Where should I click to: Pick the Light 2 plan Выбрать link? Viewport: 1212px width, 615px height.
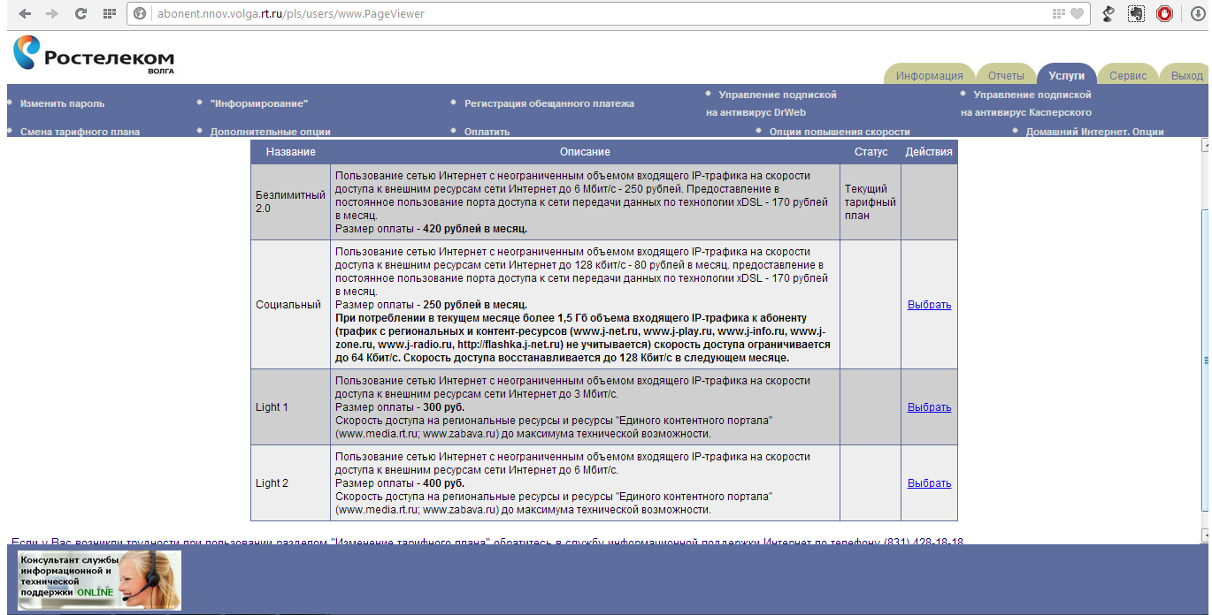click(x=929, y=483)
